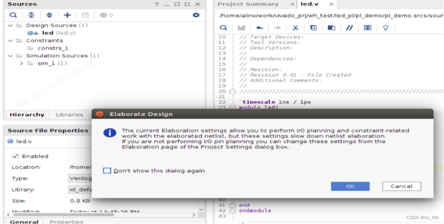Copy selection in editor toolbar
The width and height of the screenshot is (444, 224).
pyautogui.click(x=314, y=28)
